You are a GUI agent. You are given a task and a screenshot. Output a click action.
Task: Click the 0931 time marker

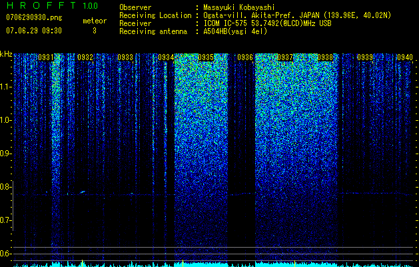pyautogui.click(x=46, y=57)
